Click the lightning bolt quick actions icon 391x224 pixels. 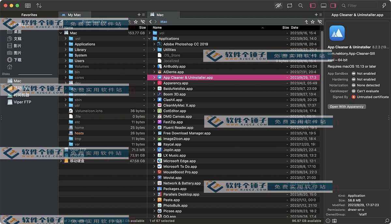[384, 6]
